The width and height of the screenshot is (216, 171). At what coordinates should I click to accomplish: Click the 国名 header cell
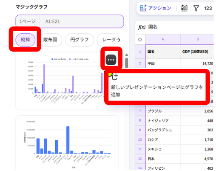(x=163, y=52)
